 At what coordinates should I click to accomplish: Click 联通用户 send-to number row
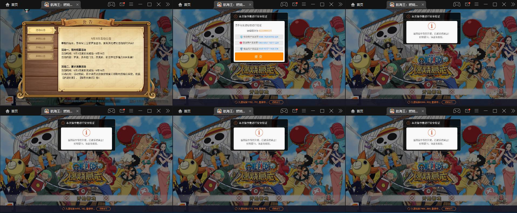(259, 43)
